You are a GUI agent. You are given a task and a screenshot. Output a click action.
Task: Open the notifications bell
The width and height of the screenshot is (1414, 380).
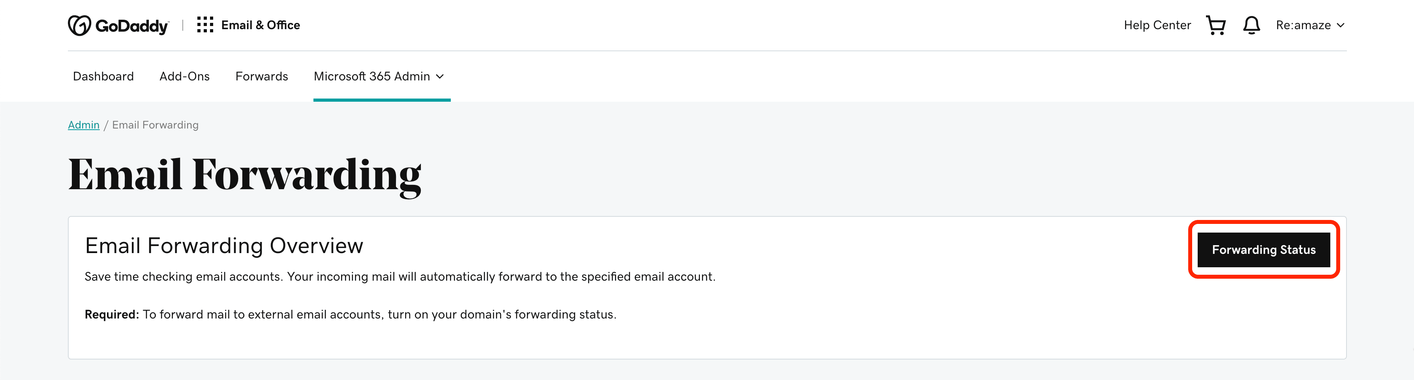click(x=1251, y=25)
